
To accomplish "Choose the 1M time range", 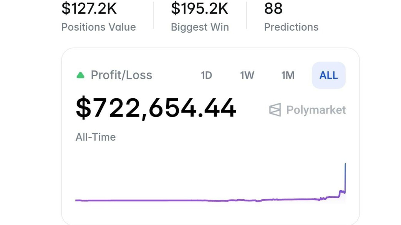I will (288, 75).
